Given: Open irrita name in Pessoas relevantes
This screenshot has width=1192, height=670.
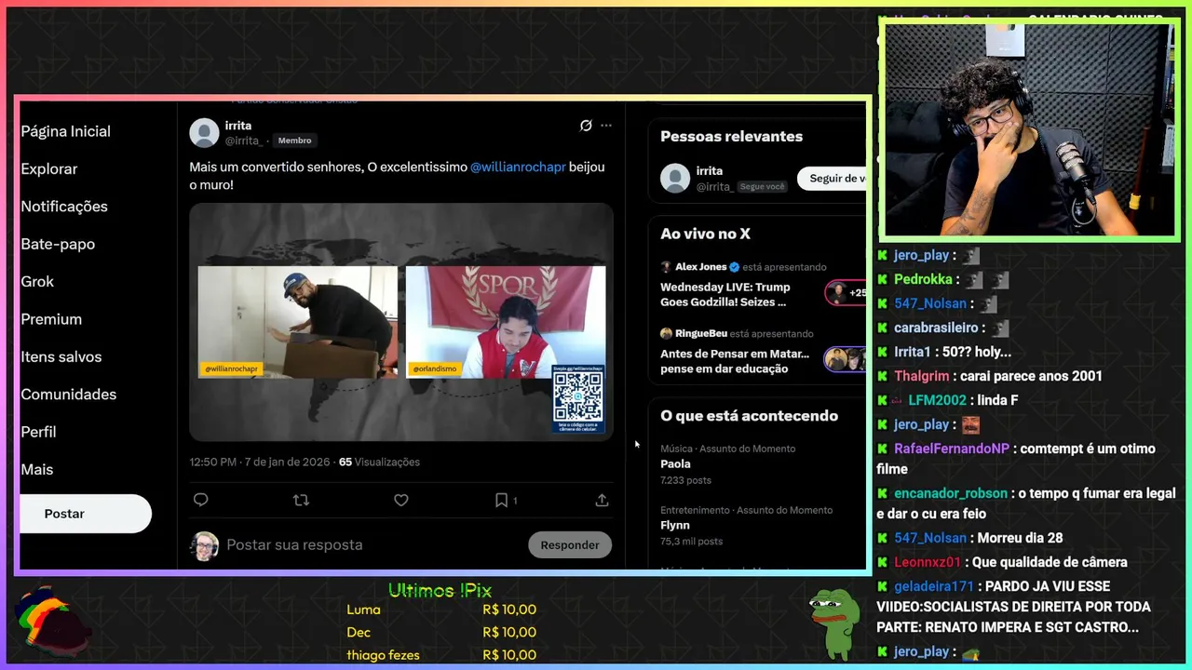Looking at the screenshot, I should [710, 171].
